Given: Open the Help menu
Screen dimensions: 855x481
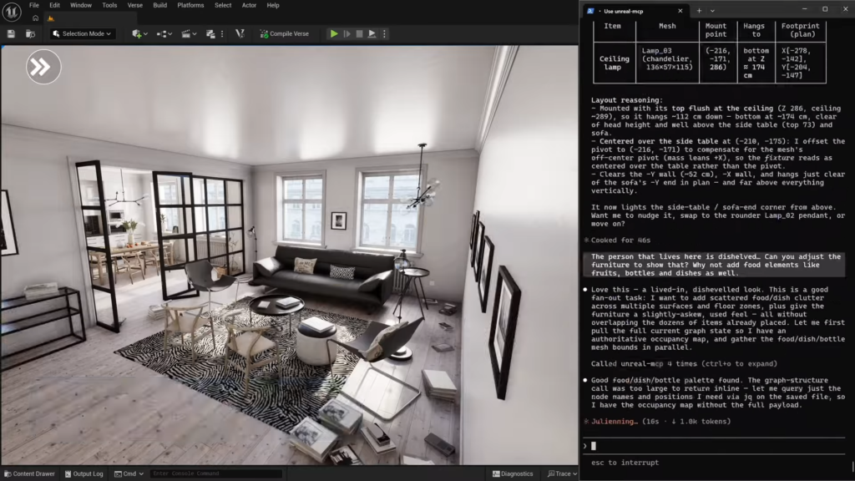Looking at the screenshot, I should click(x=273, y=6).
